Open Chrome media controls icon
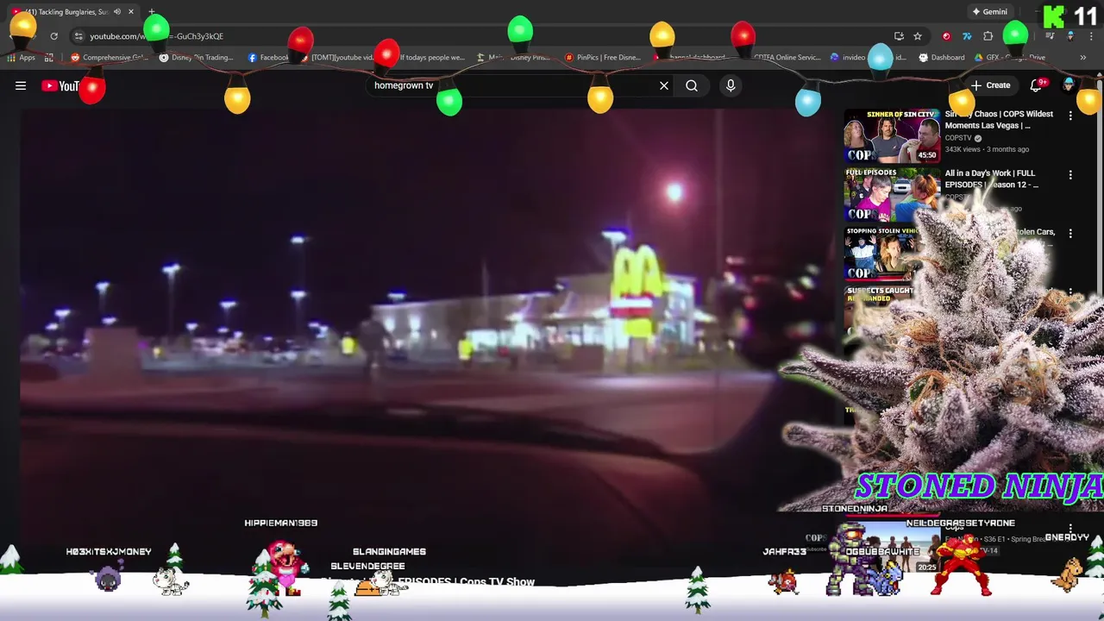Image resolution: width=1104 pixels, height=621 pixels. pyautogui.click(x=1050, y=36)
